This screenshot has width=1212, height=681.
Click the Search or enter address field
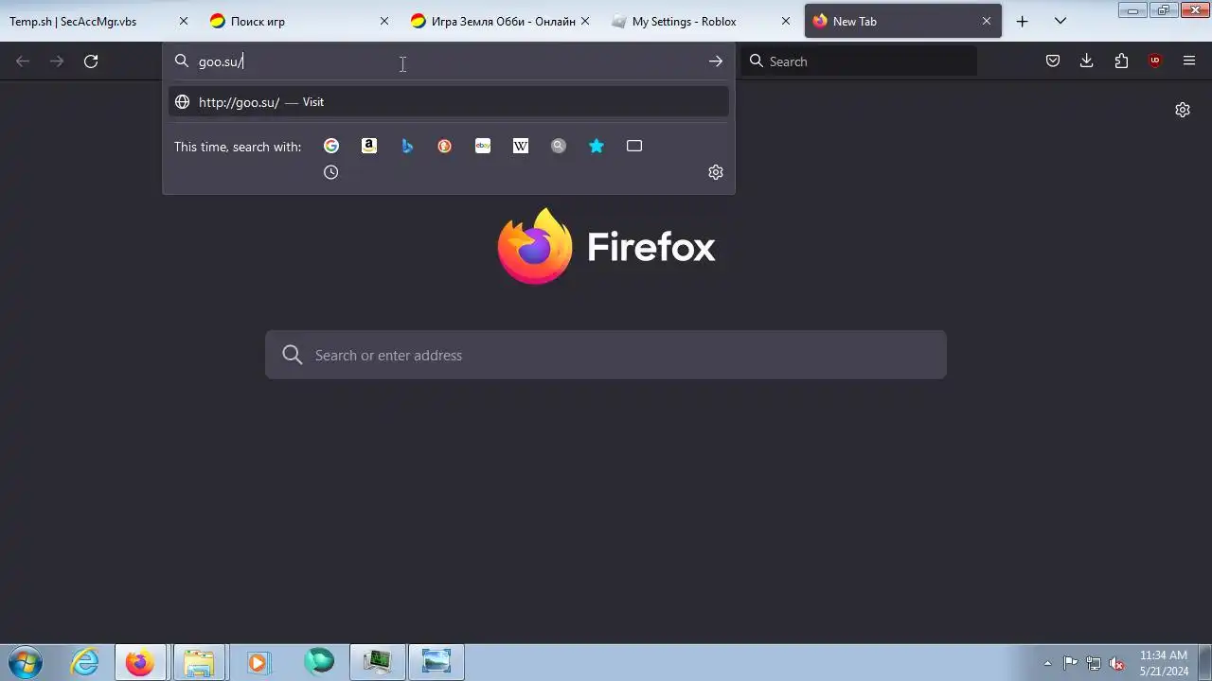(606, 355)
